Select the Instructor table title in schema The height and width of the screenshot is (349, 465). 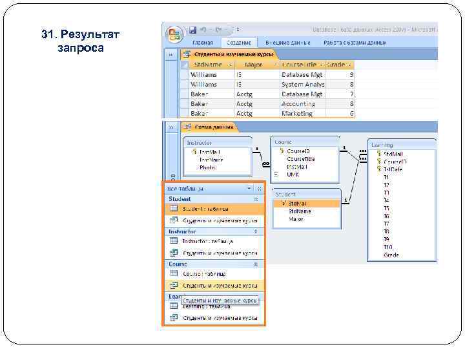click(200, 143)
